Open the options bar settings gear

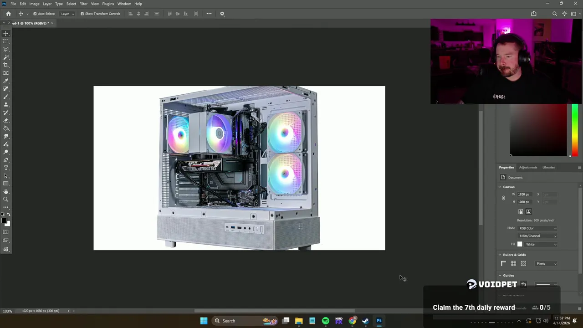222,14
